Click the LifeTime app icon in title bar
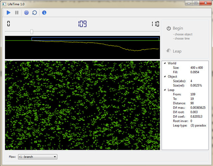 tap(4, 3)
